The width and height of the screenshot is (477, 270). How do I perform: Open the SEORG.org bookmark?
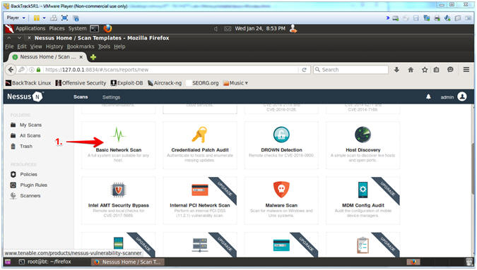[203, 82]
